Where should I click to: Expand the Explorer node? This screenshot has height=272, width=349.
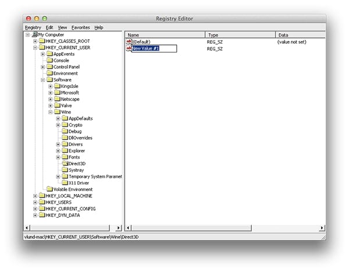click(x=58, y=151)
